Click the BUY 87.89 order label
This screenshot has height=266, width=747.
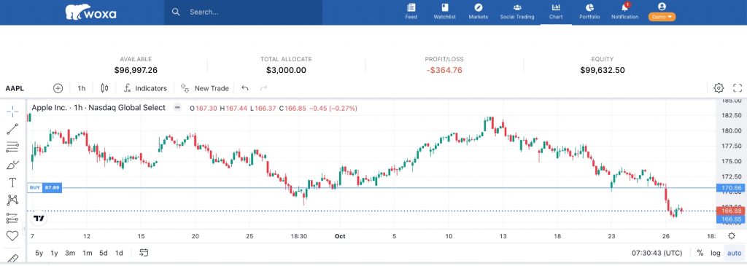click(x=44, y=187)
